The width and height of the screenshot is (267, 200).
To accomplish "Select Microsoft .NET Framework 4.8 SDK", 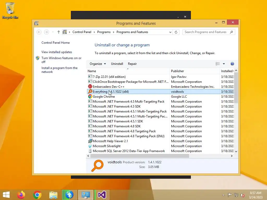I will (x=161, y=126).
